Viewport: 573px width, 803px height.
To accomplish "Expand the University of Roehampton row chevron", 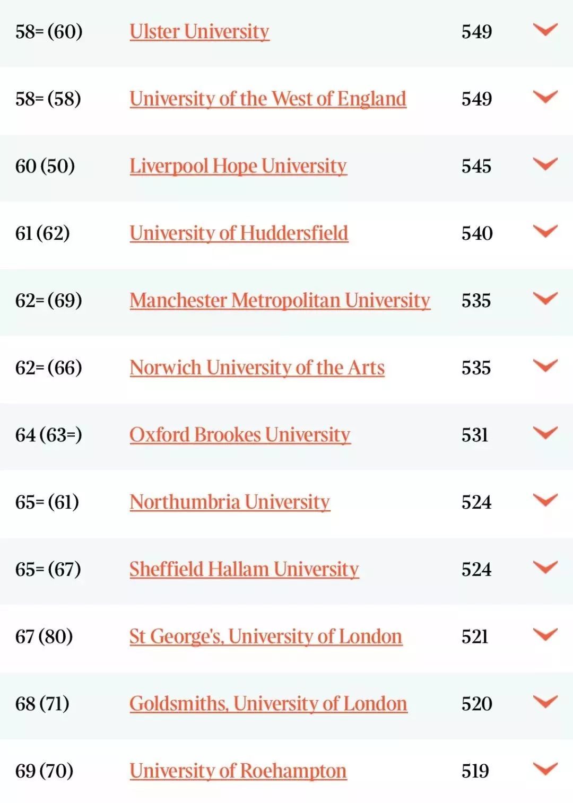I will (545, 769).
